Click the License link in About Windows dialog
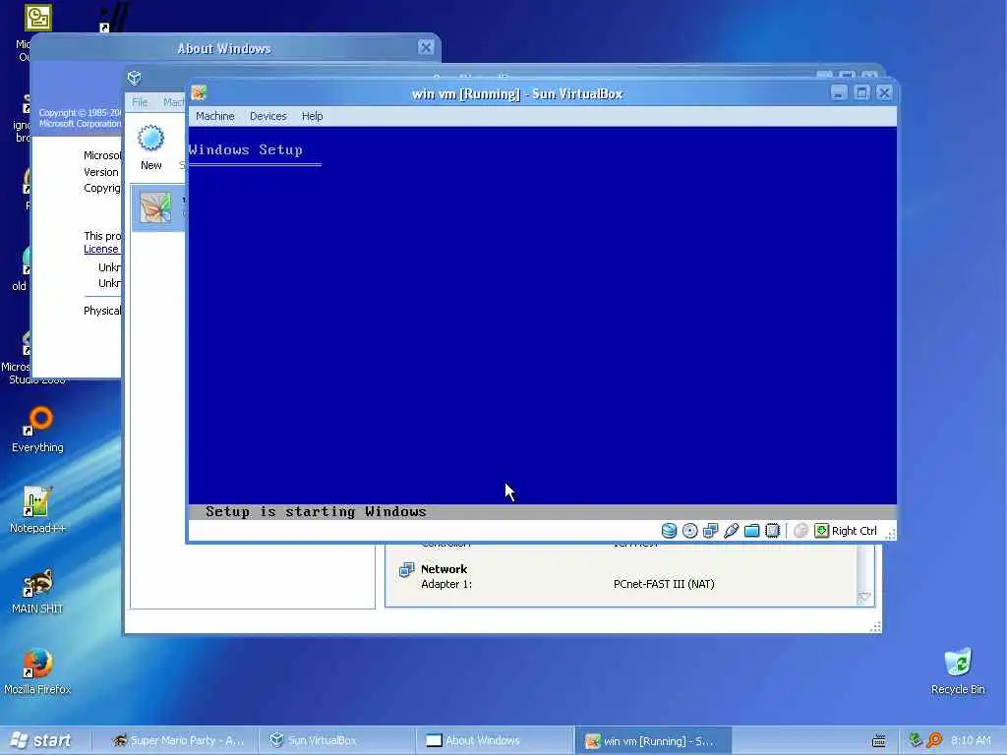Screen dimensions: 1007x755 click(101, 249)
